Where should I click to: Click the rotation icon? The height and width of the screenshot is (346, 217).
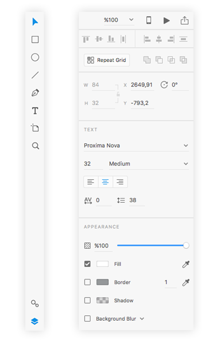pos(164,85)
